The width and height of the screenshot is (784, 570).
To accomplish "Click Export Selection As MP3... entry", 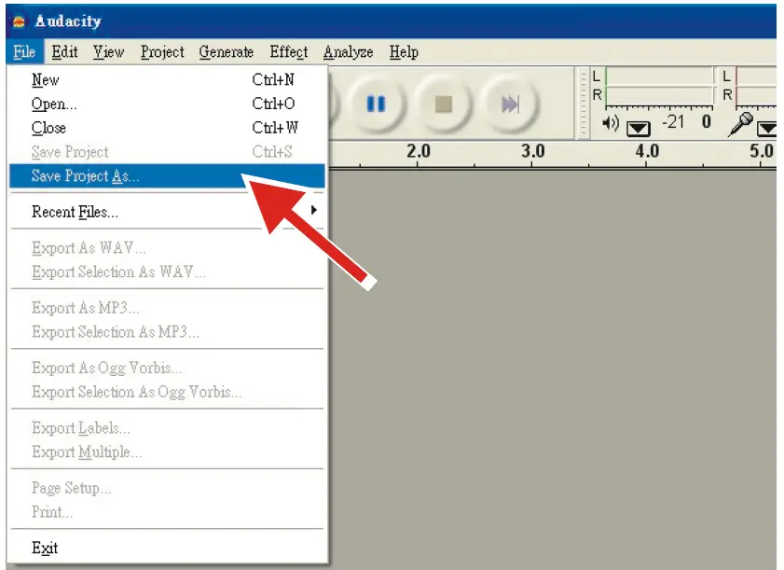I will tap(167, 332).
